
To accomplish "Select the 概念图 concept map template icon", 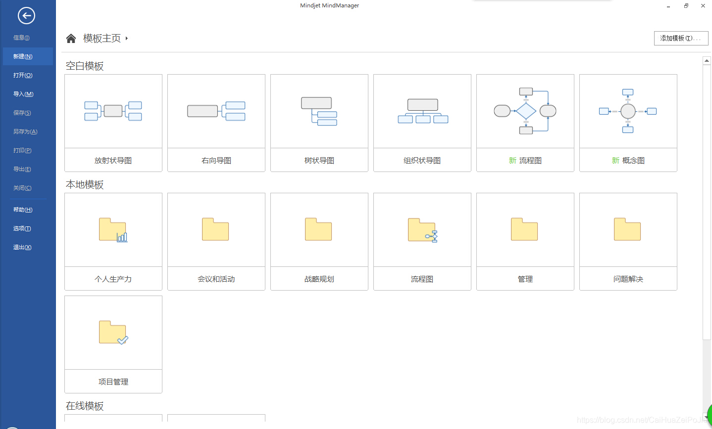I will [x=628, y=111].
